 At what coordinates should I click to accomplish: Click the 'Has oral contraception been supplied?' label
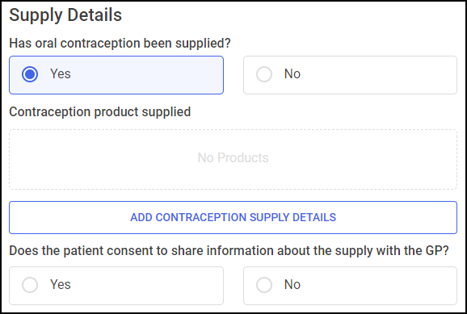tap(120, 44)
